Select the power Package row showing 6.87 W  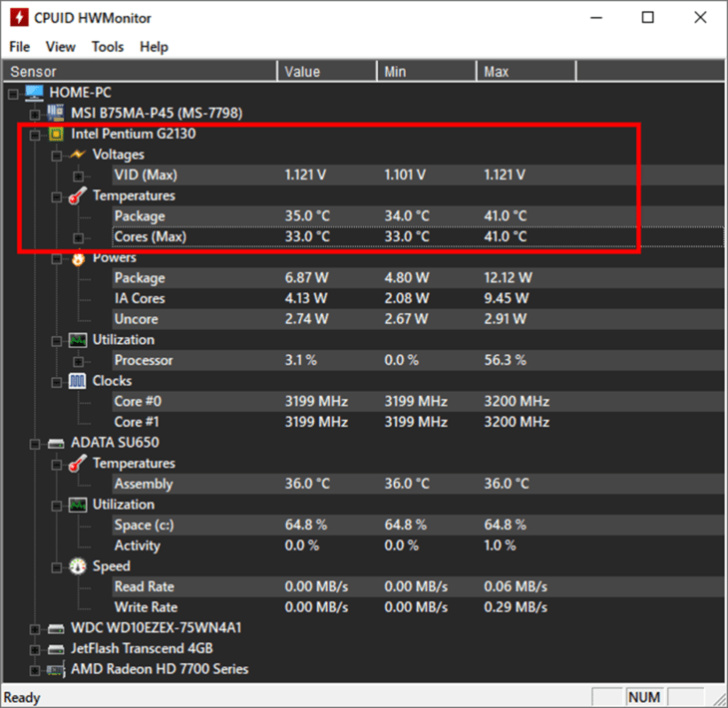coord(418,277)
